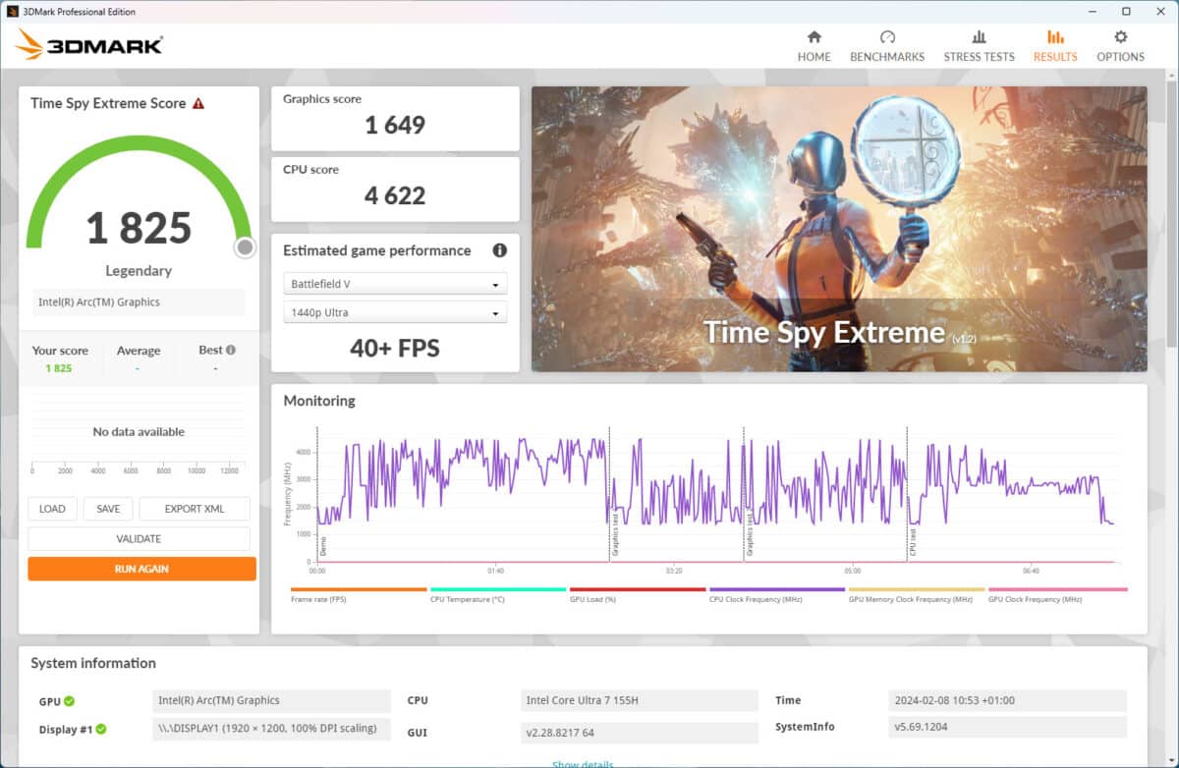Open the 1440p Ultra resolution dropdown
The width and height of the screenshot is (1179, 768).
(395, 312)
